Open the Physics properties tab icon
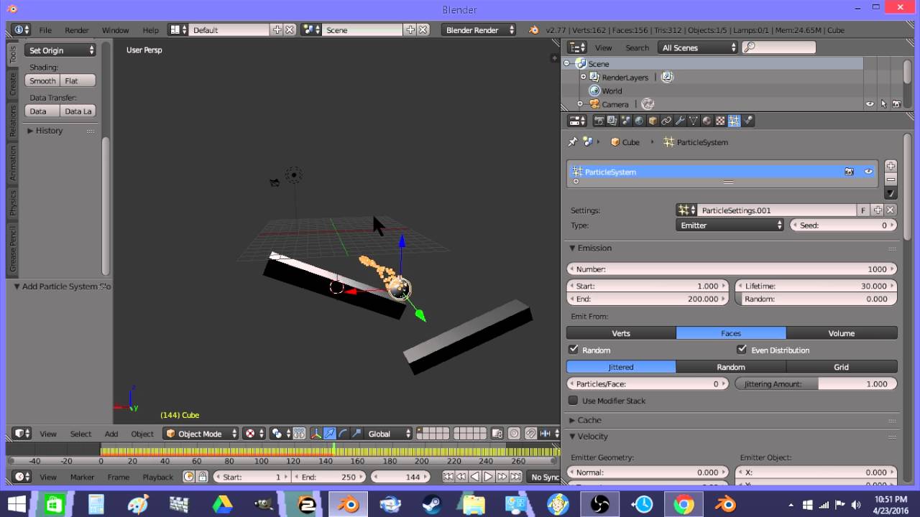920x517 pixels. click(x=748, y=121)
